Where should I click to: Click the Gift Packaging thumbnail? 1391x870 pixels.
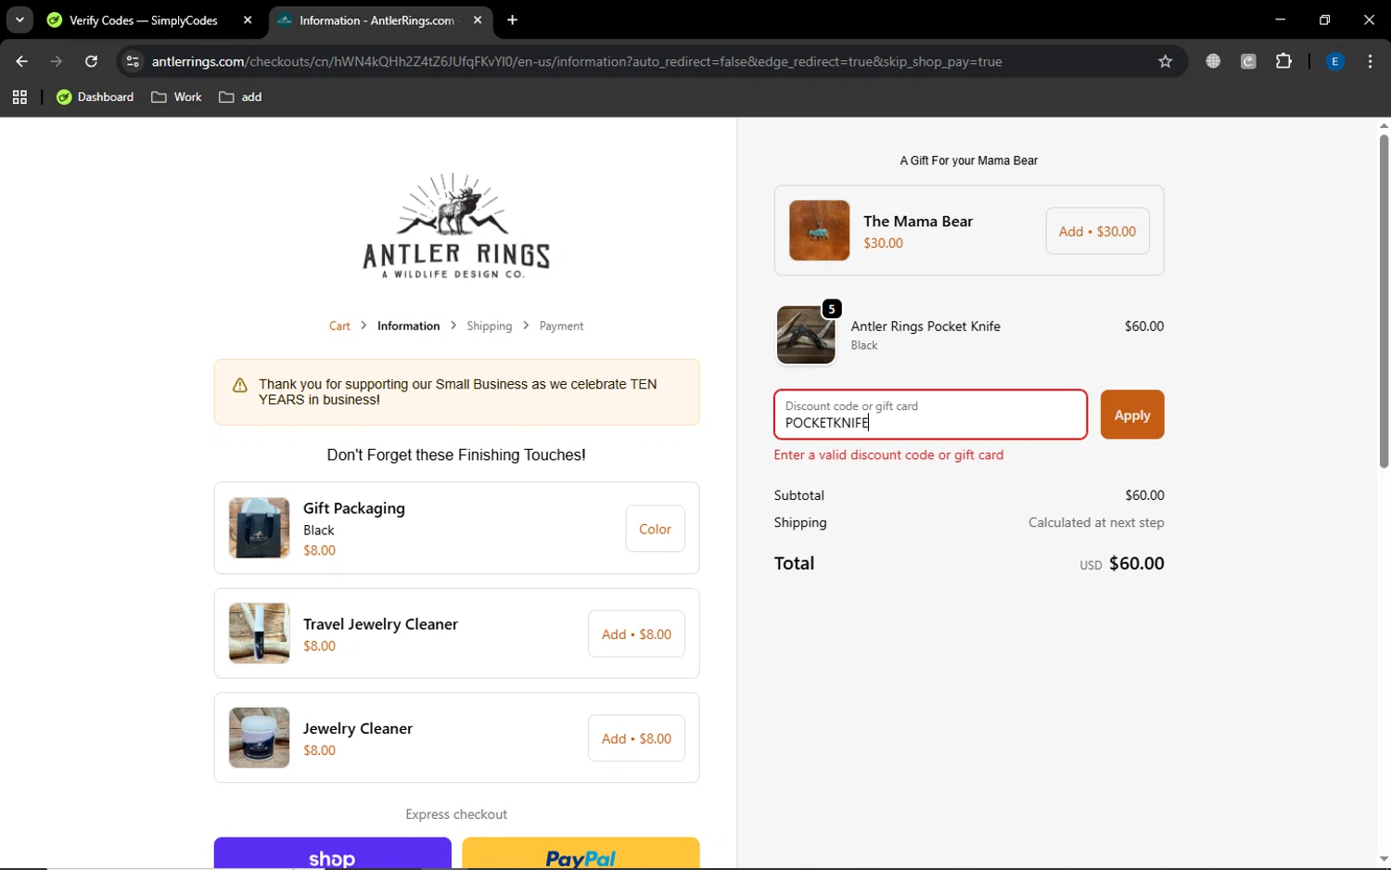point(259,528)
